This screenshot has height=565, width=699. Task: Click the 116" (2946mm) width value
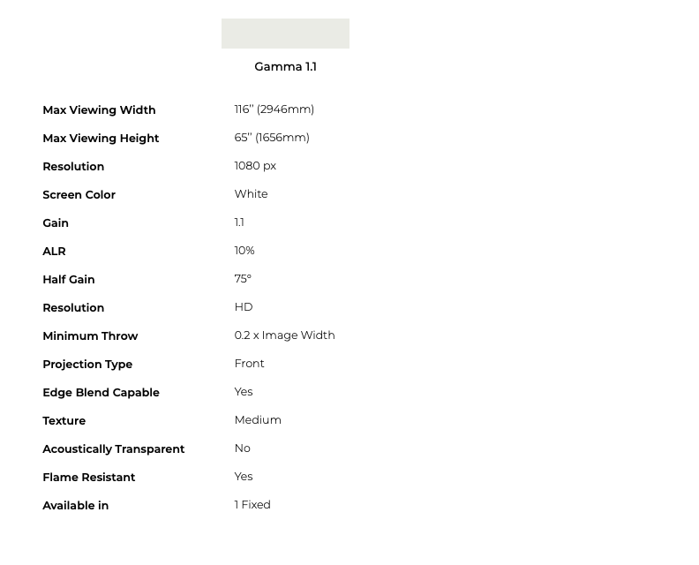point(274,109)
